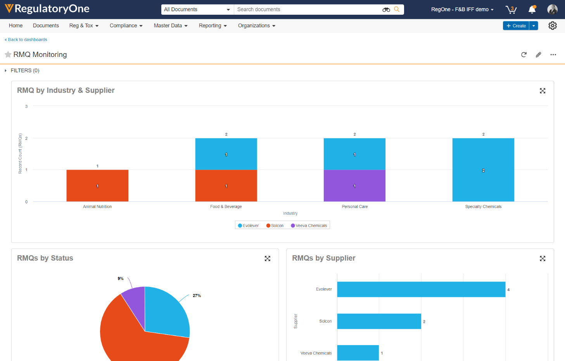Expand the FILTERS (0) section
Screen dimensions: 565x361
pos(22,70)
